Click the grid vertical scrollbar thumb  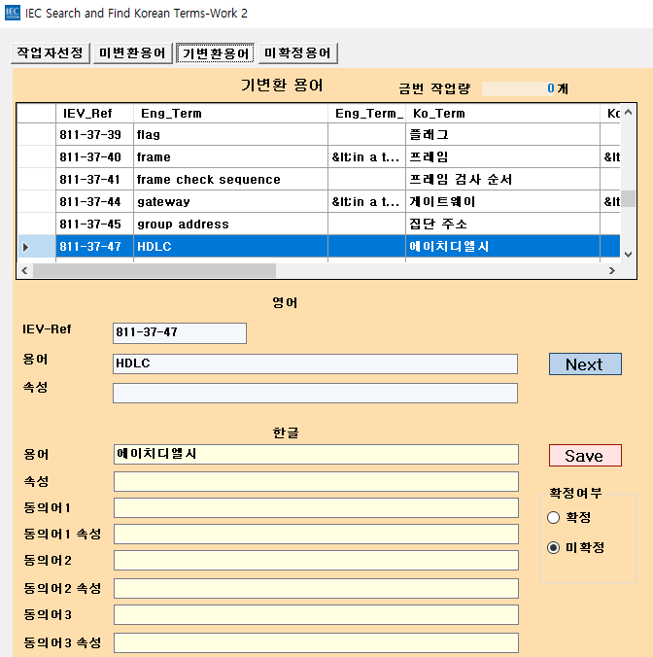click(x=628, y=199)
